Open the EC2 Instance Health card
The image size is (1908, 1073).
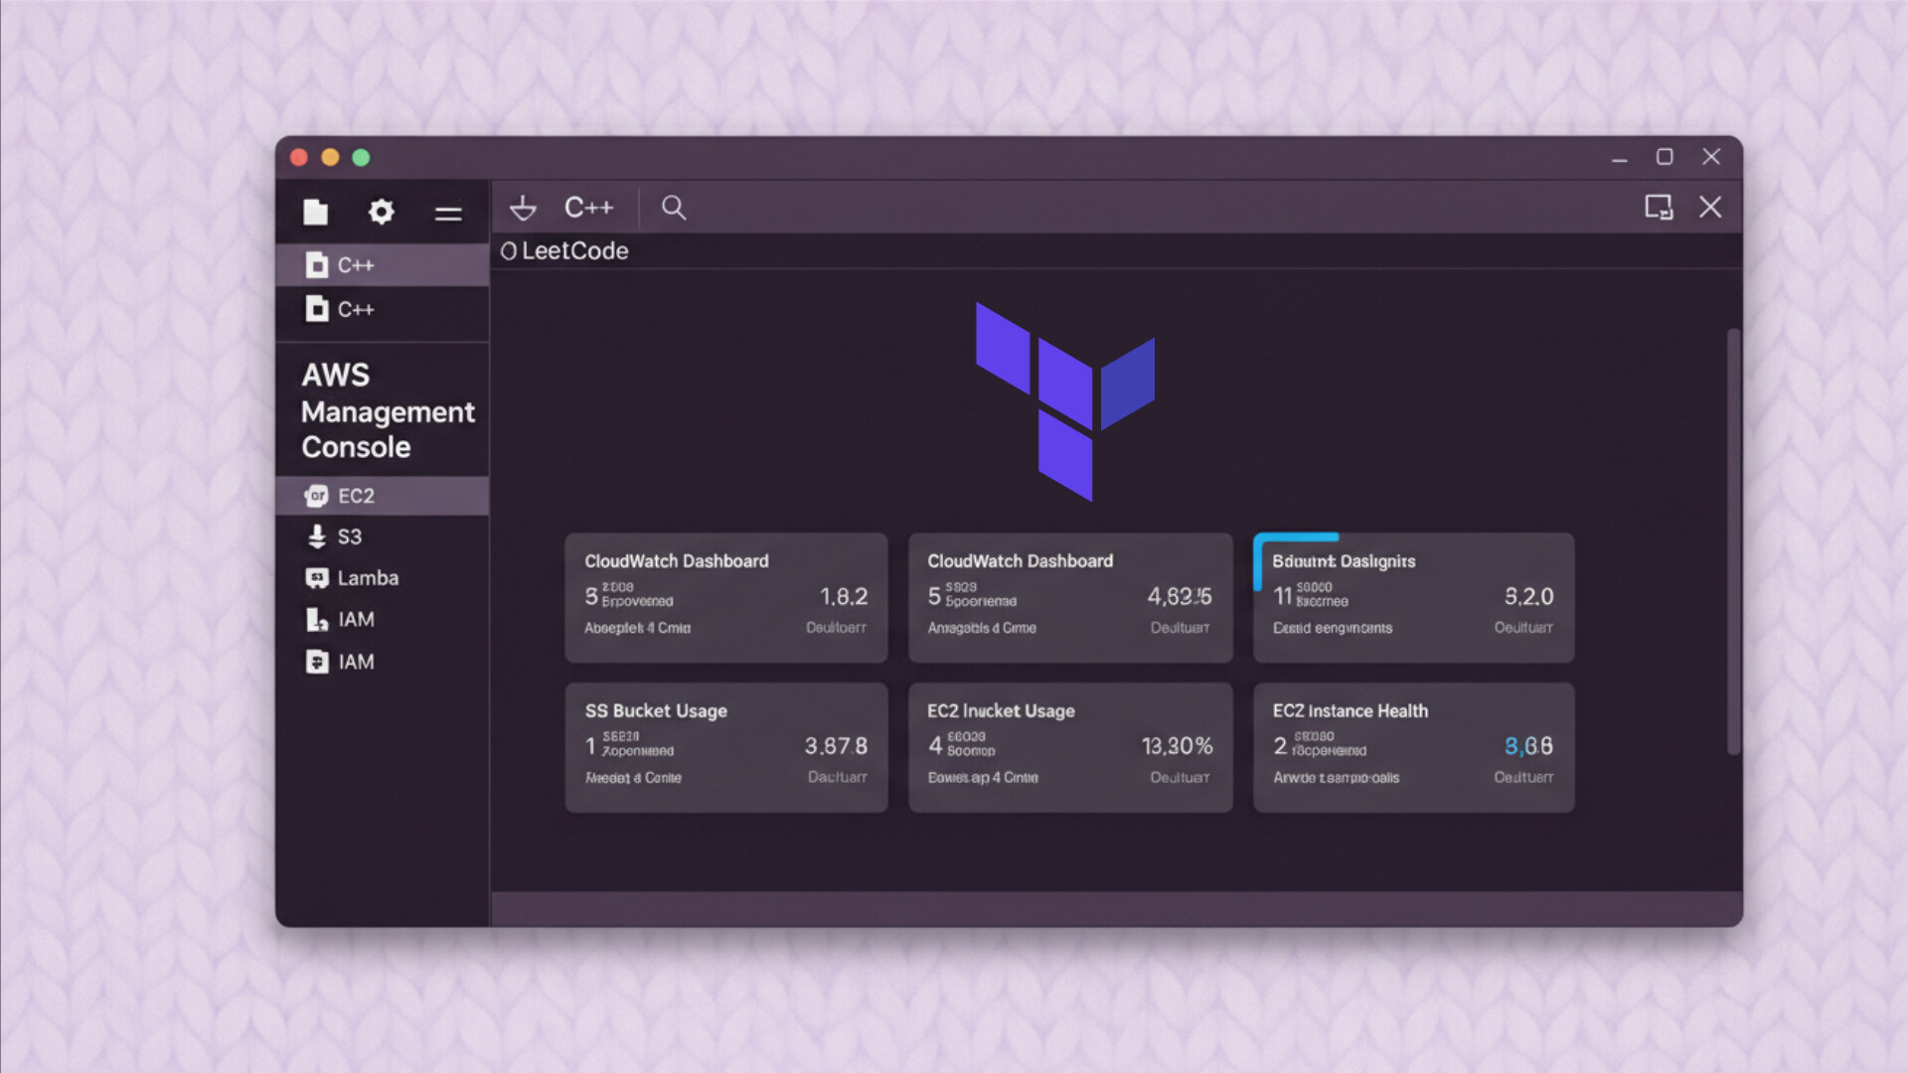(1413, 747)
